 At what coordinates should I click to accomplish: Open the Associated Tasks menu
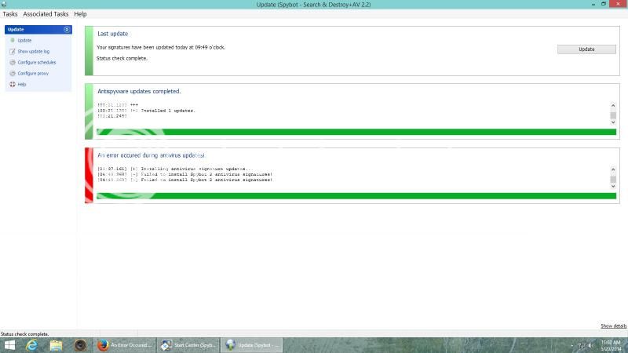tap(46, 14)
